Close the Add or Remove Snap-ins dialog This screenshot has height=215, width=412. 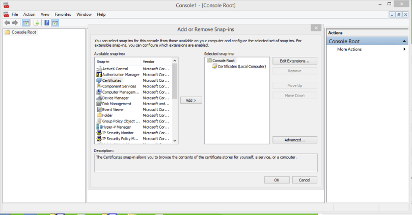coord(316,28)
